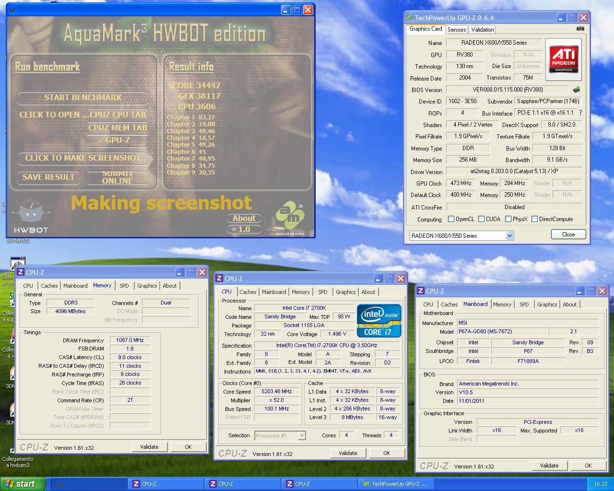The width and height of the screenshot is (614, 491).
Task: Click START BENCHMARK in AquaMark
Action: (x=83, y=98)
